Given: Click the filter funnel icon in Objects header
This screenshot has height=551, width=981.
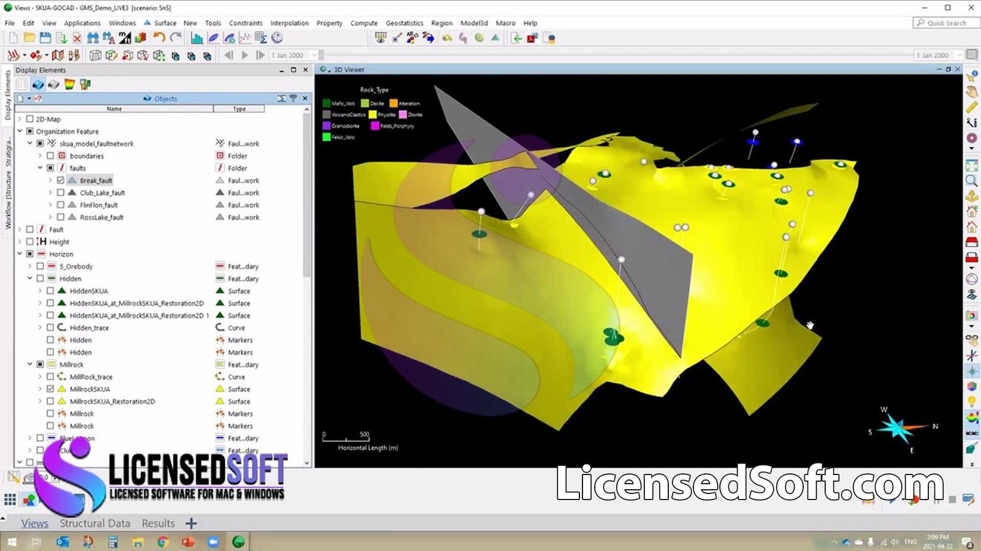Looking at the screenshot, I should point(293,98).
